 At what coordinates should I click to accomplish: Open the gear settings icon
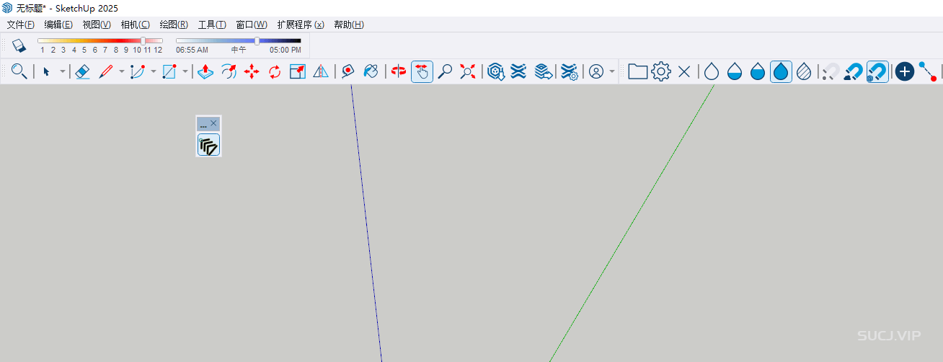point(661,71)
